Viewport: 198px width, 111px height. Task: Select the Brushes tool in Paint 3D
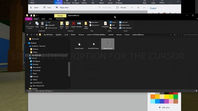coord(58,2)
